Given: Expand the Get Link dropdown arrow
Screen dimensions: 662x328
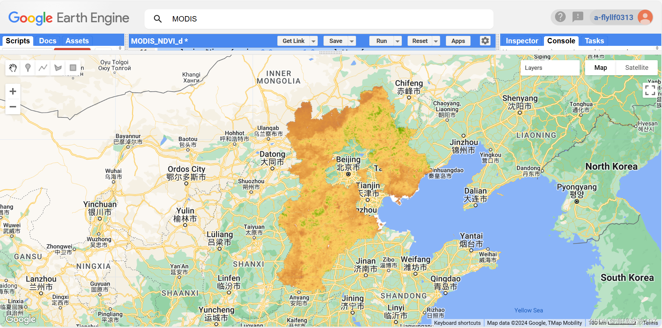Looking at the screenshot, I should 313,41.
